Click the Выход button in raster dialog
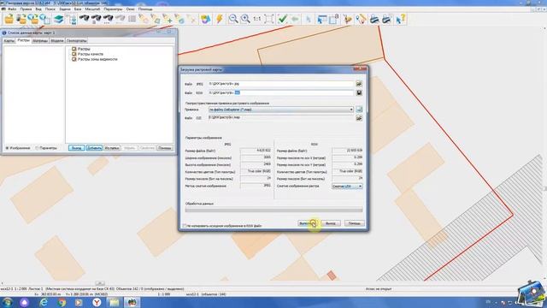The width and height of the screenshot is (547, 308). point(331,223)
